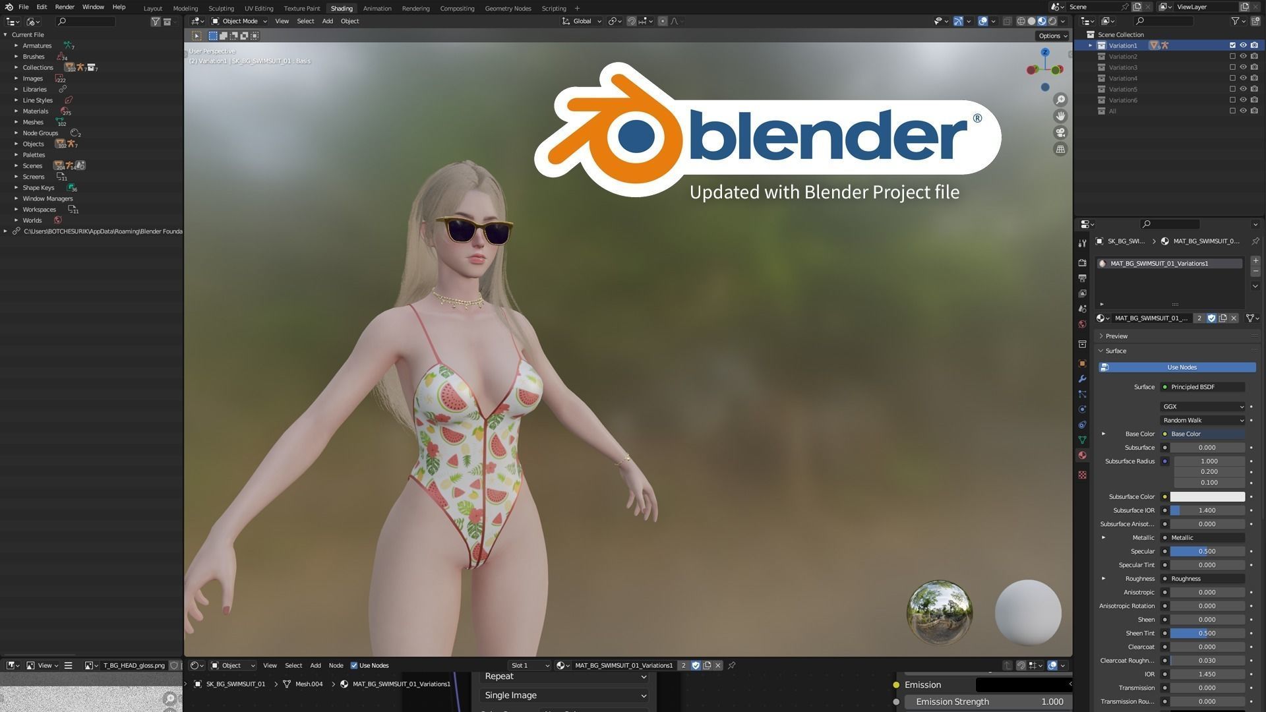
Task: Create new collection in the outliner
Action: pos(1255,21)
